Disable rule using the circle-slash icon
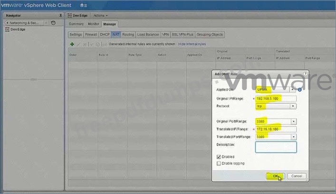Screen dimensions: 336x194 click(98, 44)
